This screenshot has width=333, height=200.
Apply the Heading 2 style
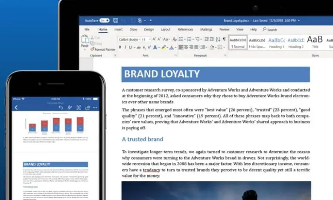(x=296, y=43)
